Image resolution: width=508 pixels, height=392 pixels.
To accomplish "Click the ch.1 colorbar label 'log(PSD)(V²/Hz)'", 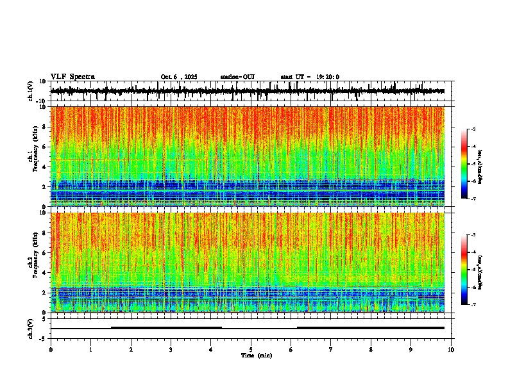I will (480, 167).
